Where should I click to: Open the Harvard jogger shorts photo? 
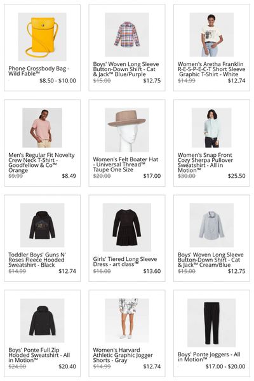click(127, 321)
